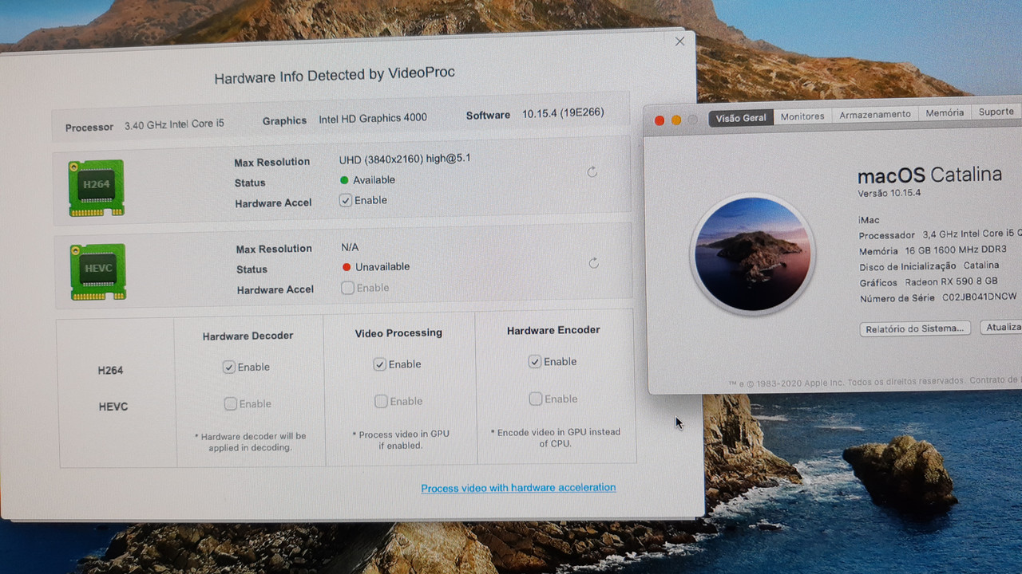Click the macOS Catalina artwork image

(752, 254)
